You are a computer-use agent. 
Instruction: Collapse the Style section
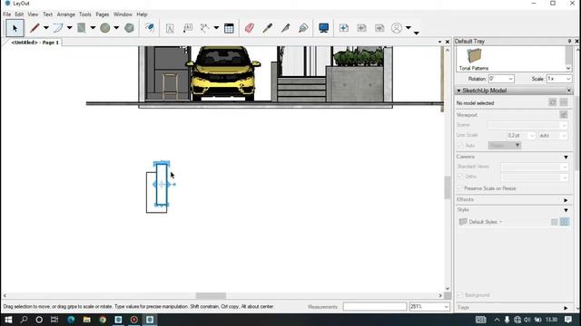566,210
